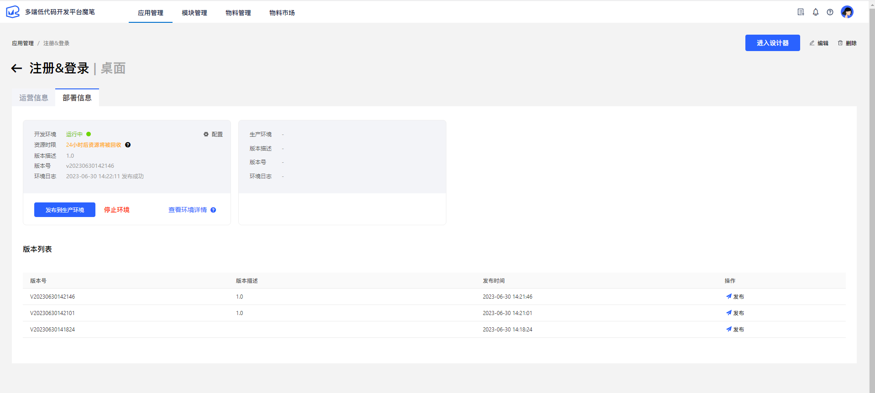Viewport: 875px width, 393px height.
Task: Click 停止环境 link
Action: (x=117, y=210)
